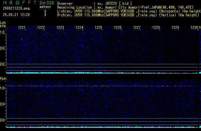Click the 0.9 frequency label in Lch
The width and height of the screenshot is (201, 131).
[x=3, y=48]
